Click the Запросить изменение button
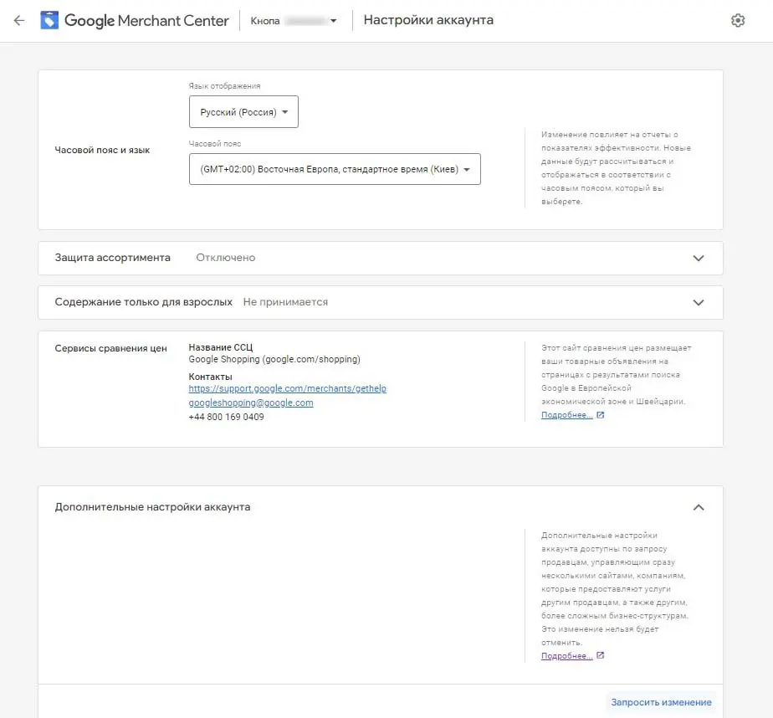 [x=661, y=702]
